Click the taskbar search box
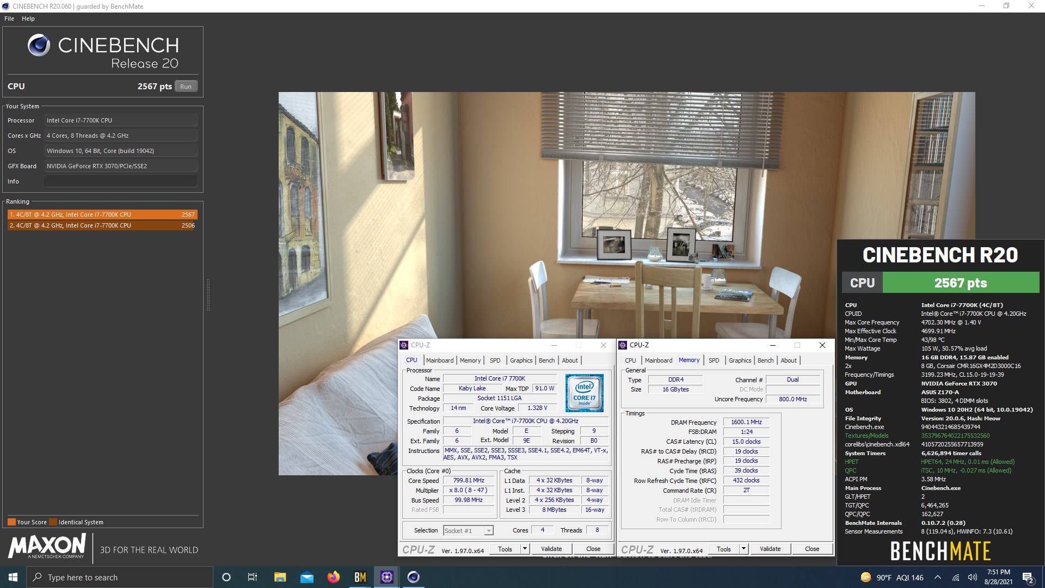The image size is (1045, 588). tap(120, 577)
